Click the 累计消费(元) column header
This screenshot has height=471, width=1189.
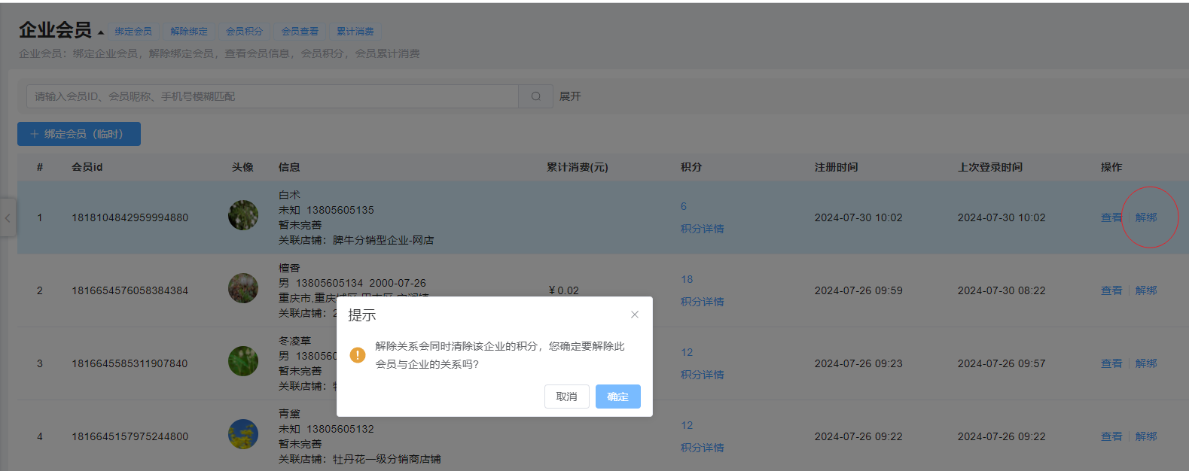coord(578,167)
